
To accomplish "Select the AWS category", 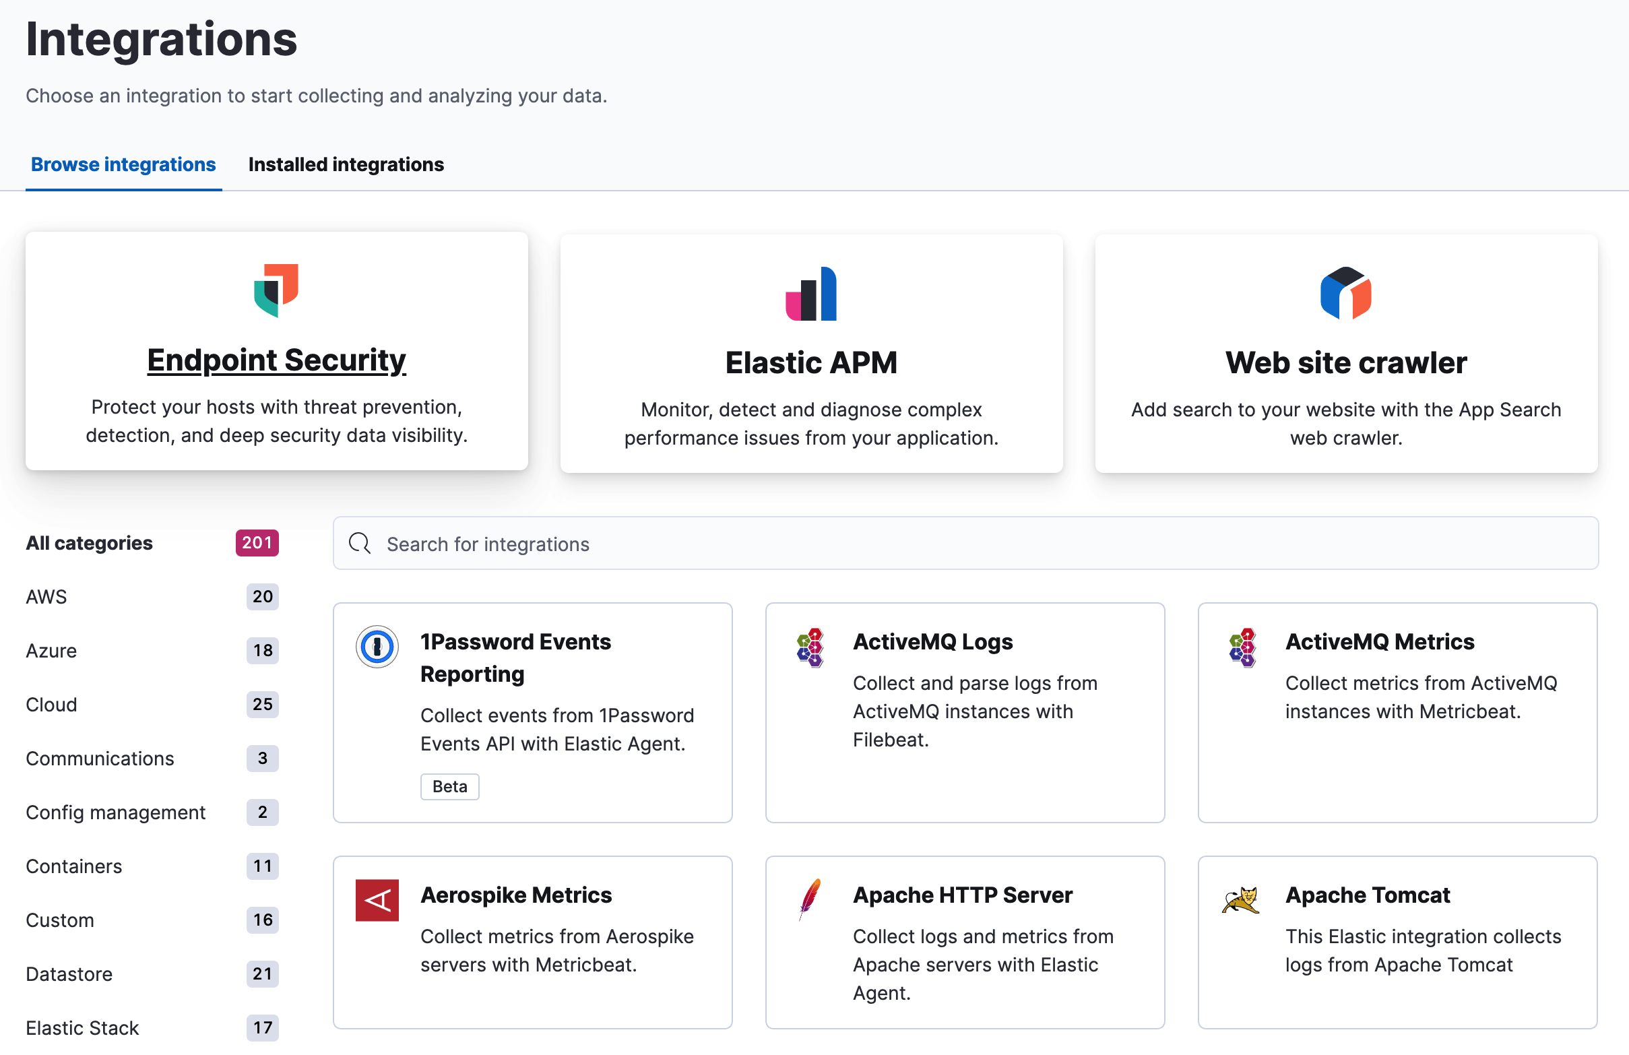I will pyautogui.click(x=46, y=596).
